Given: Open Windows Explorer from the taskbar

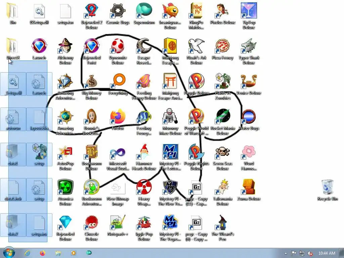Looking at the screenshot, I should tap(58, 253).
